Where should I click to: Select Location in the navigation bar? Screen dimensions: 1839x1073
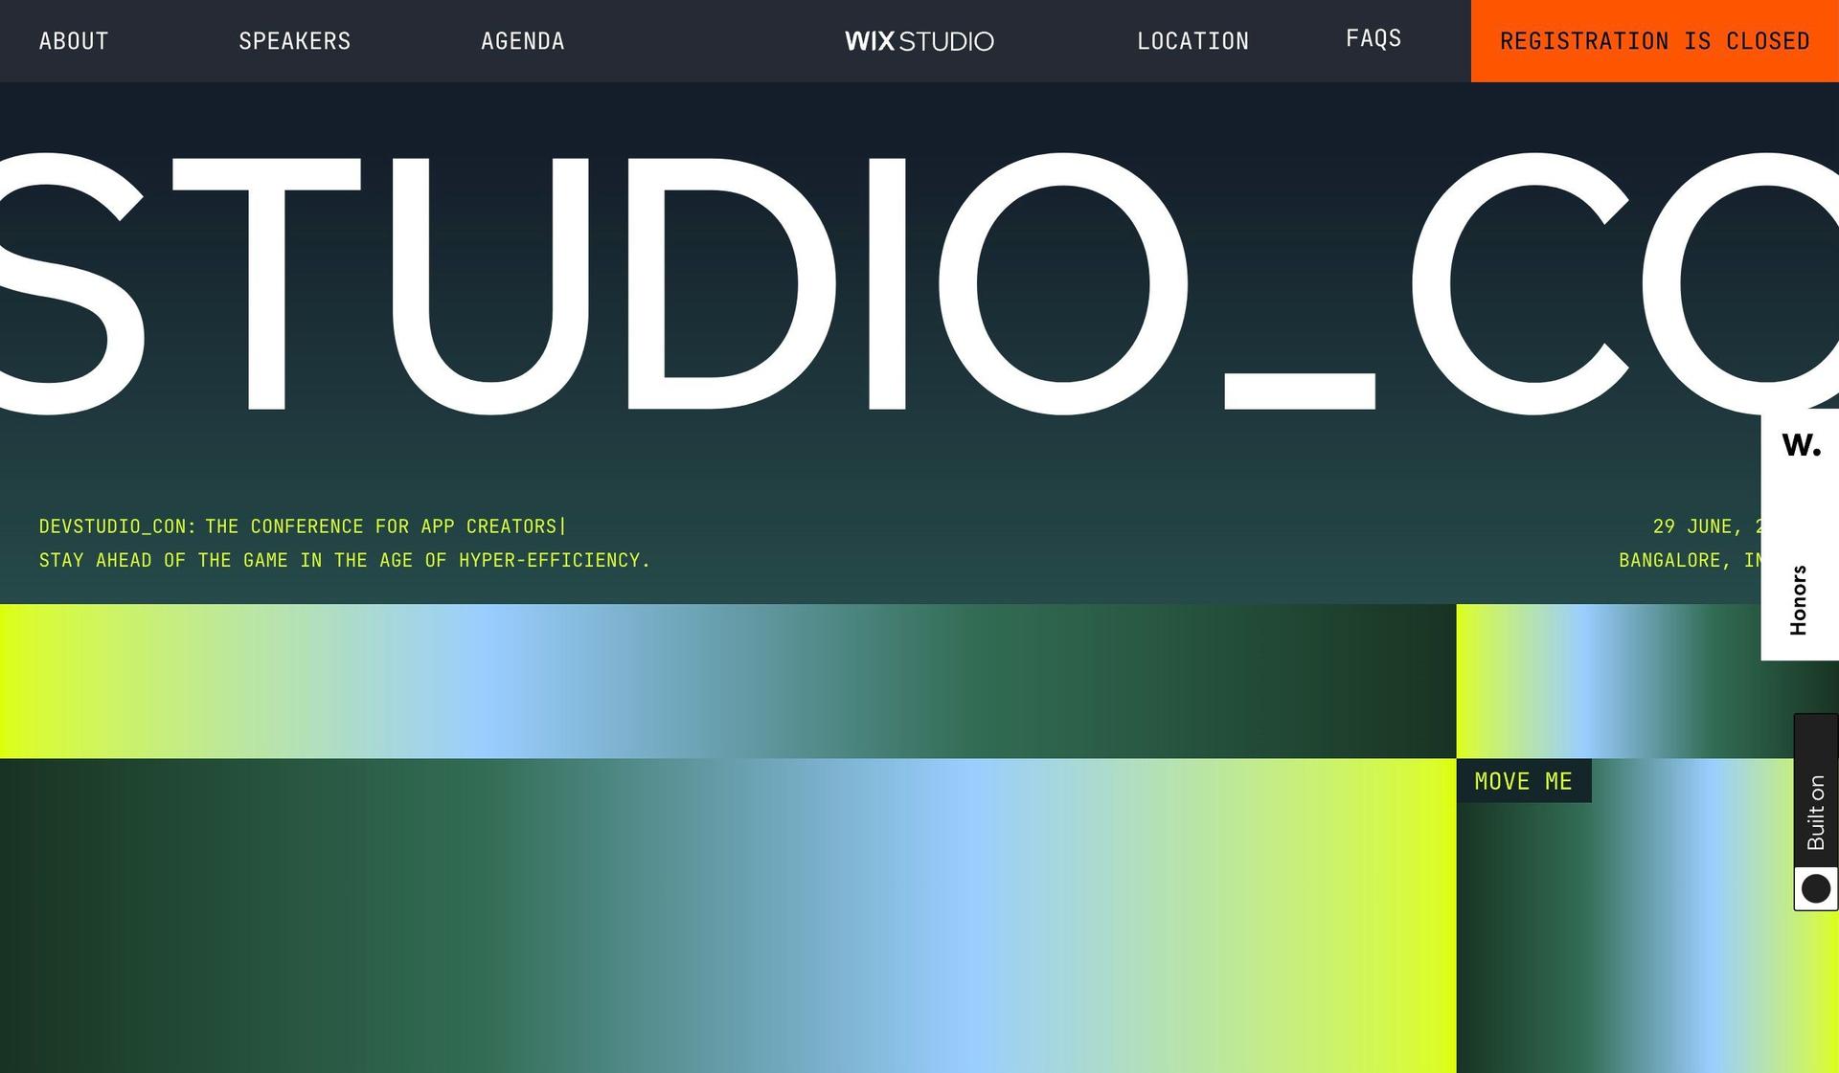tap(1192, 41)
